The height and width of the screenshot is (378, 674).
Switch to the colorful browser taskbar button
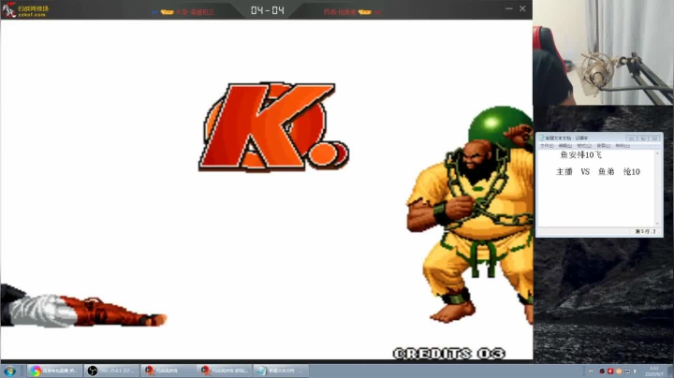54,371
